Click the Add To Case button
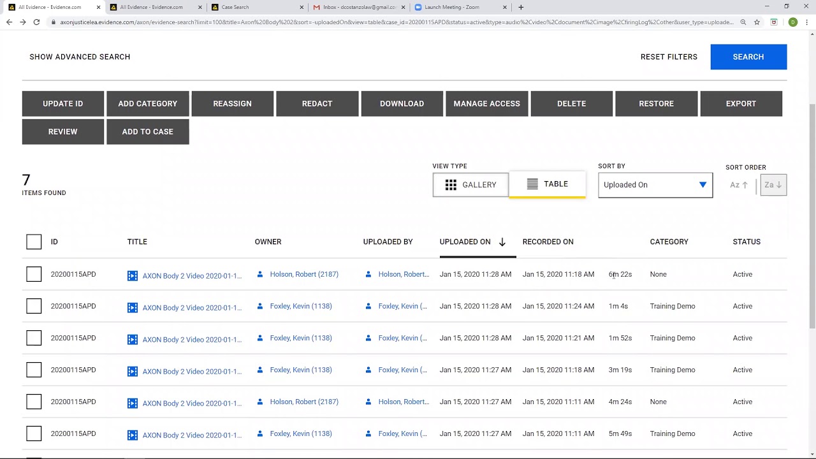Viewport: 816px width, 459px height. point(148,131)
